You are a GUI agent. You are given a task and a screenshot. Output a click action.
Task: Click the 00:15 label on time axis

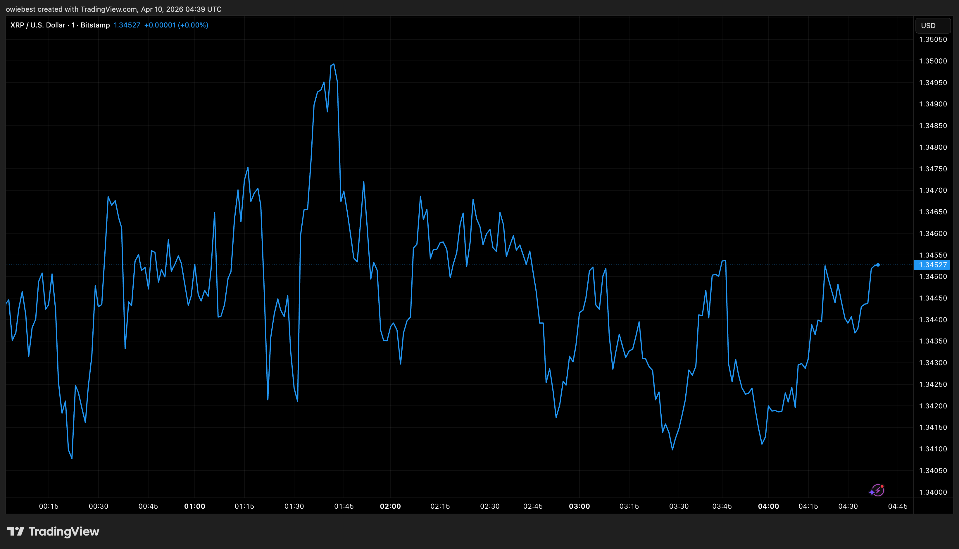pos(49,506)
